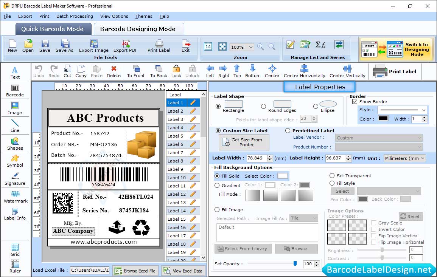
Task: Select Round Edges label shape
Action: [263, 106]
